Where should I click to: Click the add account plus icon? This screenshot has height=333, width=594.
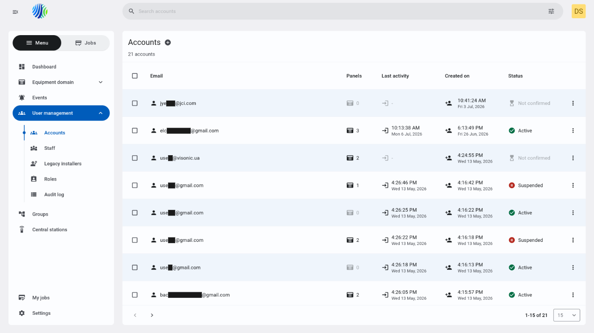tap(168, 42)
